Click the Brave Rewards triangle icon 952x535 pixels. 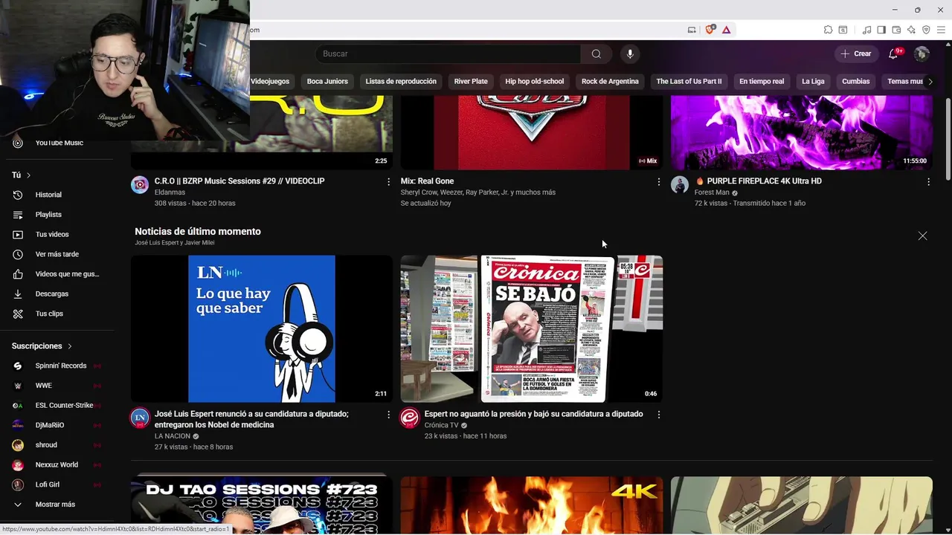(726, 30)
